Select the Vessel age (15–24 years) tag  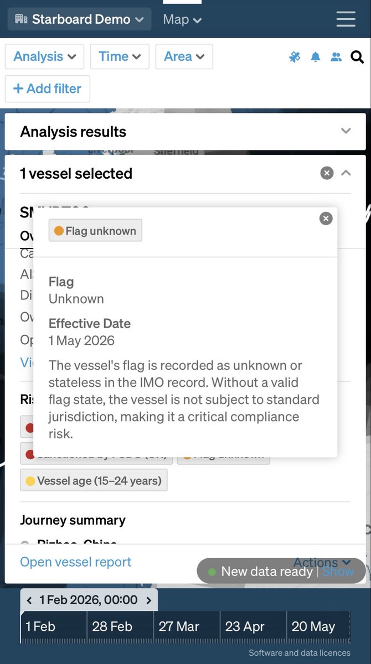(94, 481)
